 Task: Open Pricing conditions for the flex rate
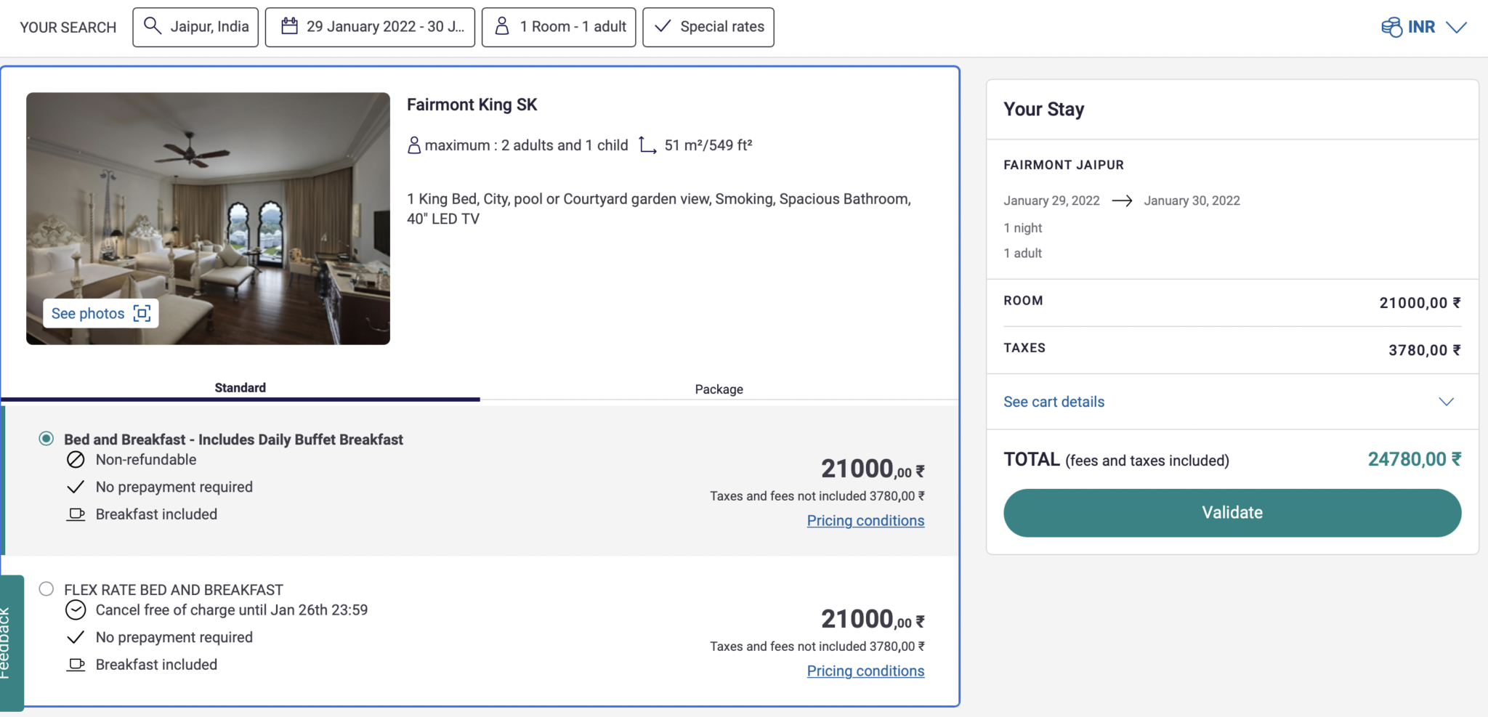(x=865, y=671)
